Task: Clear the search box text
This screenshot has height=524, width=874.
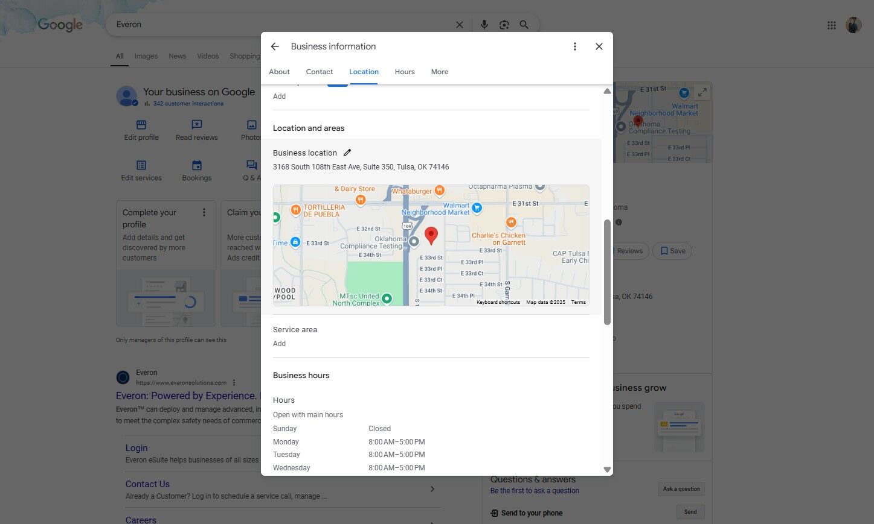Action: [459, 25]
